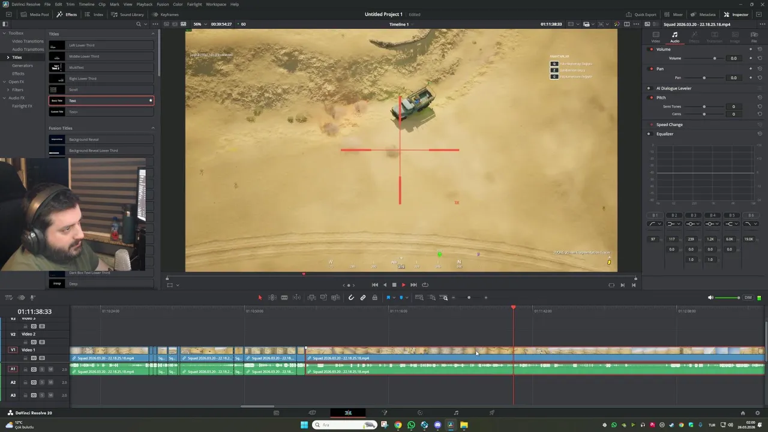Click the timeline zoom-in plus icon
This screenshot has height=432, width=768.
486,298
